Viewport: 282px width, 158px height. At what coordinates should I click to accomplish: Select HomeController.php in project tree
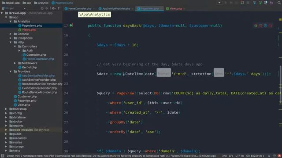point(38,59)
